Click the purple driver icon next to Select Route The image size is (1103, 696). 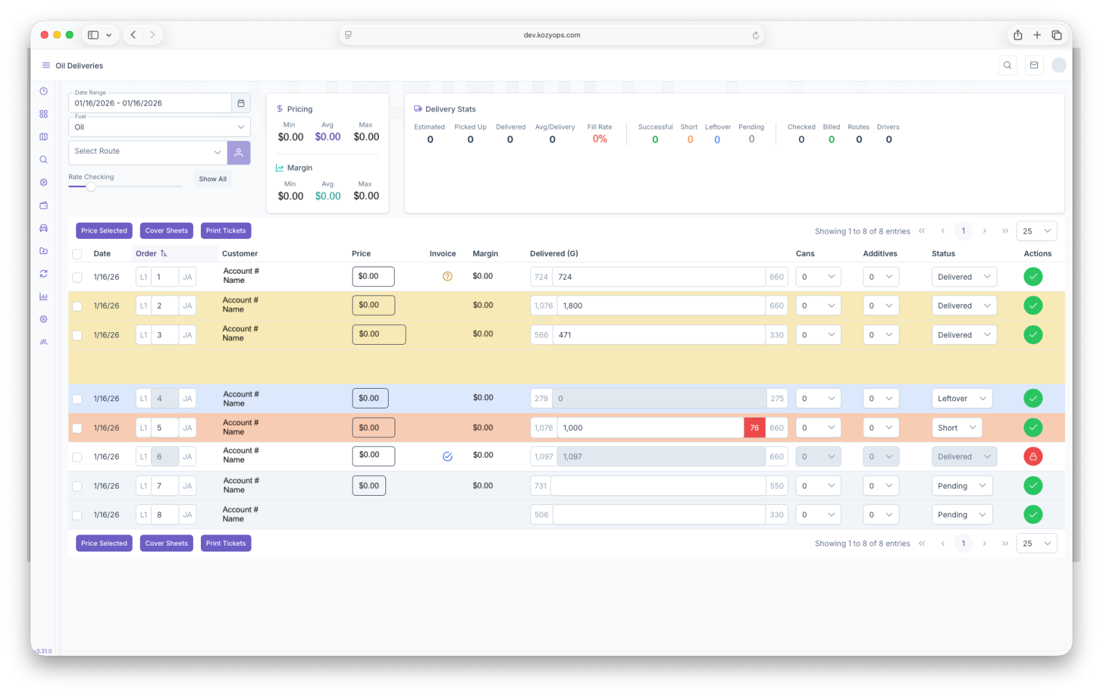[x=239, y=152]
